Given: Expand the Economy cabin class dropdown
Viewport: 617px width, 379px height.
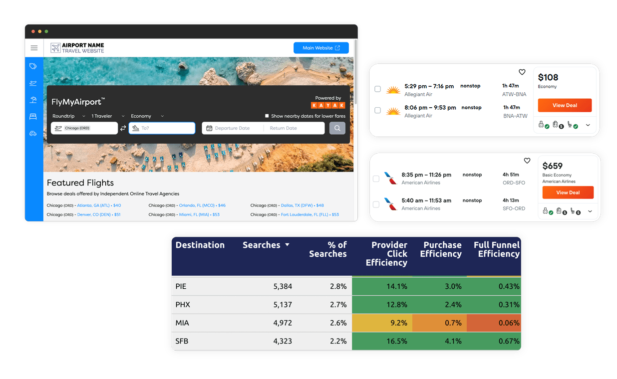Looking at the screenshot, I should [x=147, y=116].
